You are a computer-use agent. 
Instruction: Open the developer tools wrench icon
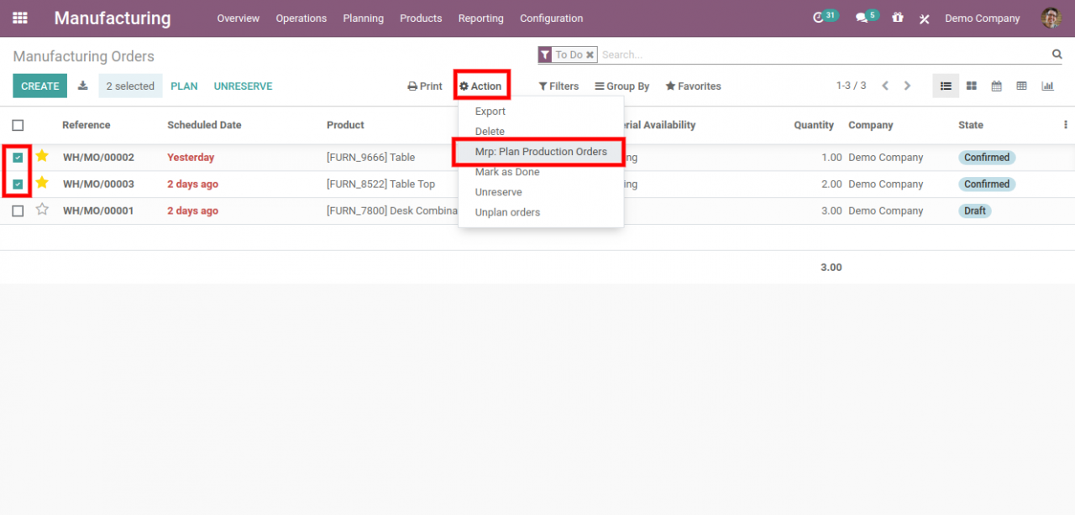coord(924,18)
